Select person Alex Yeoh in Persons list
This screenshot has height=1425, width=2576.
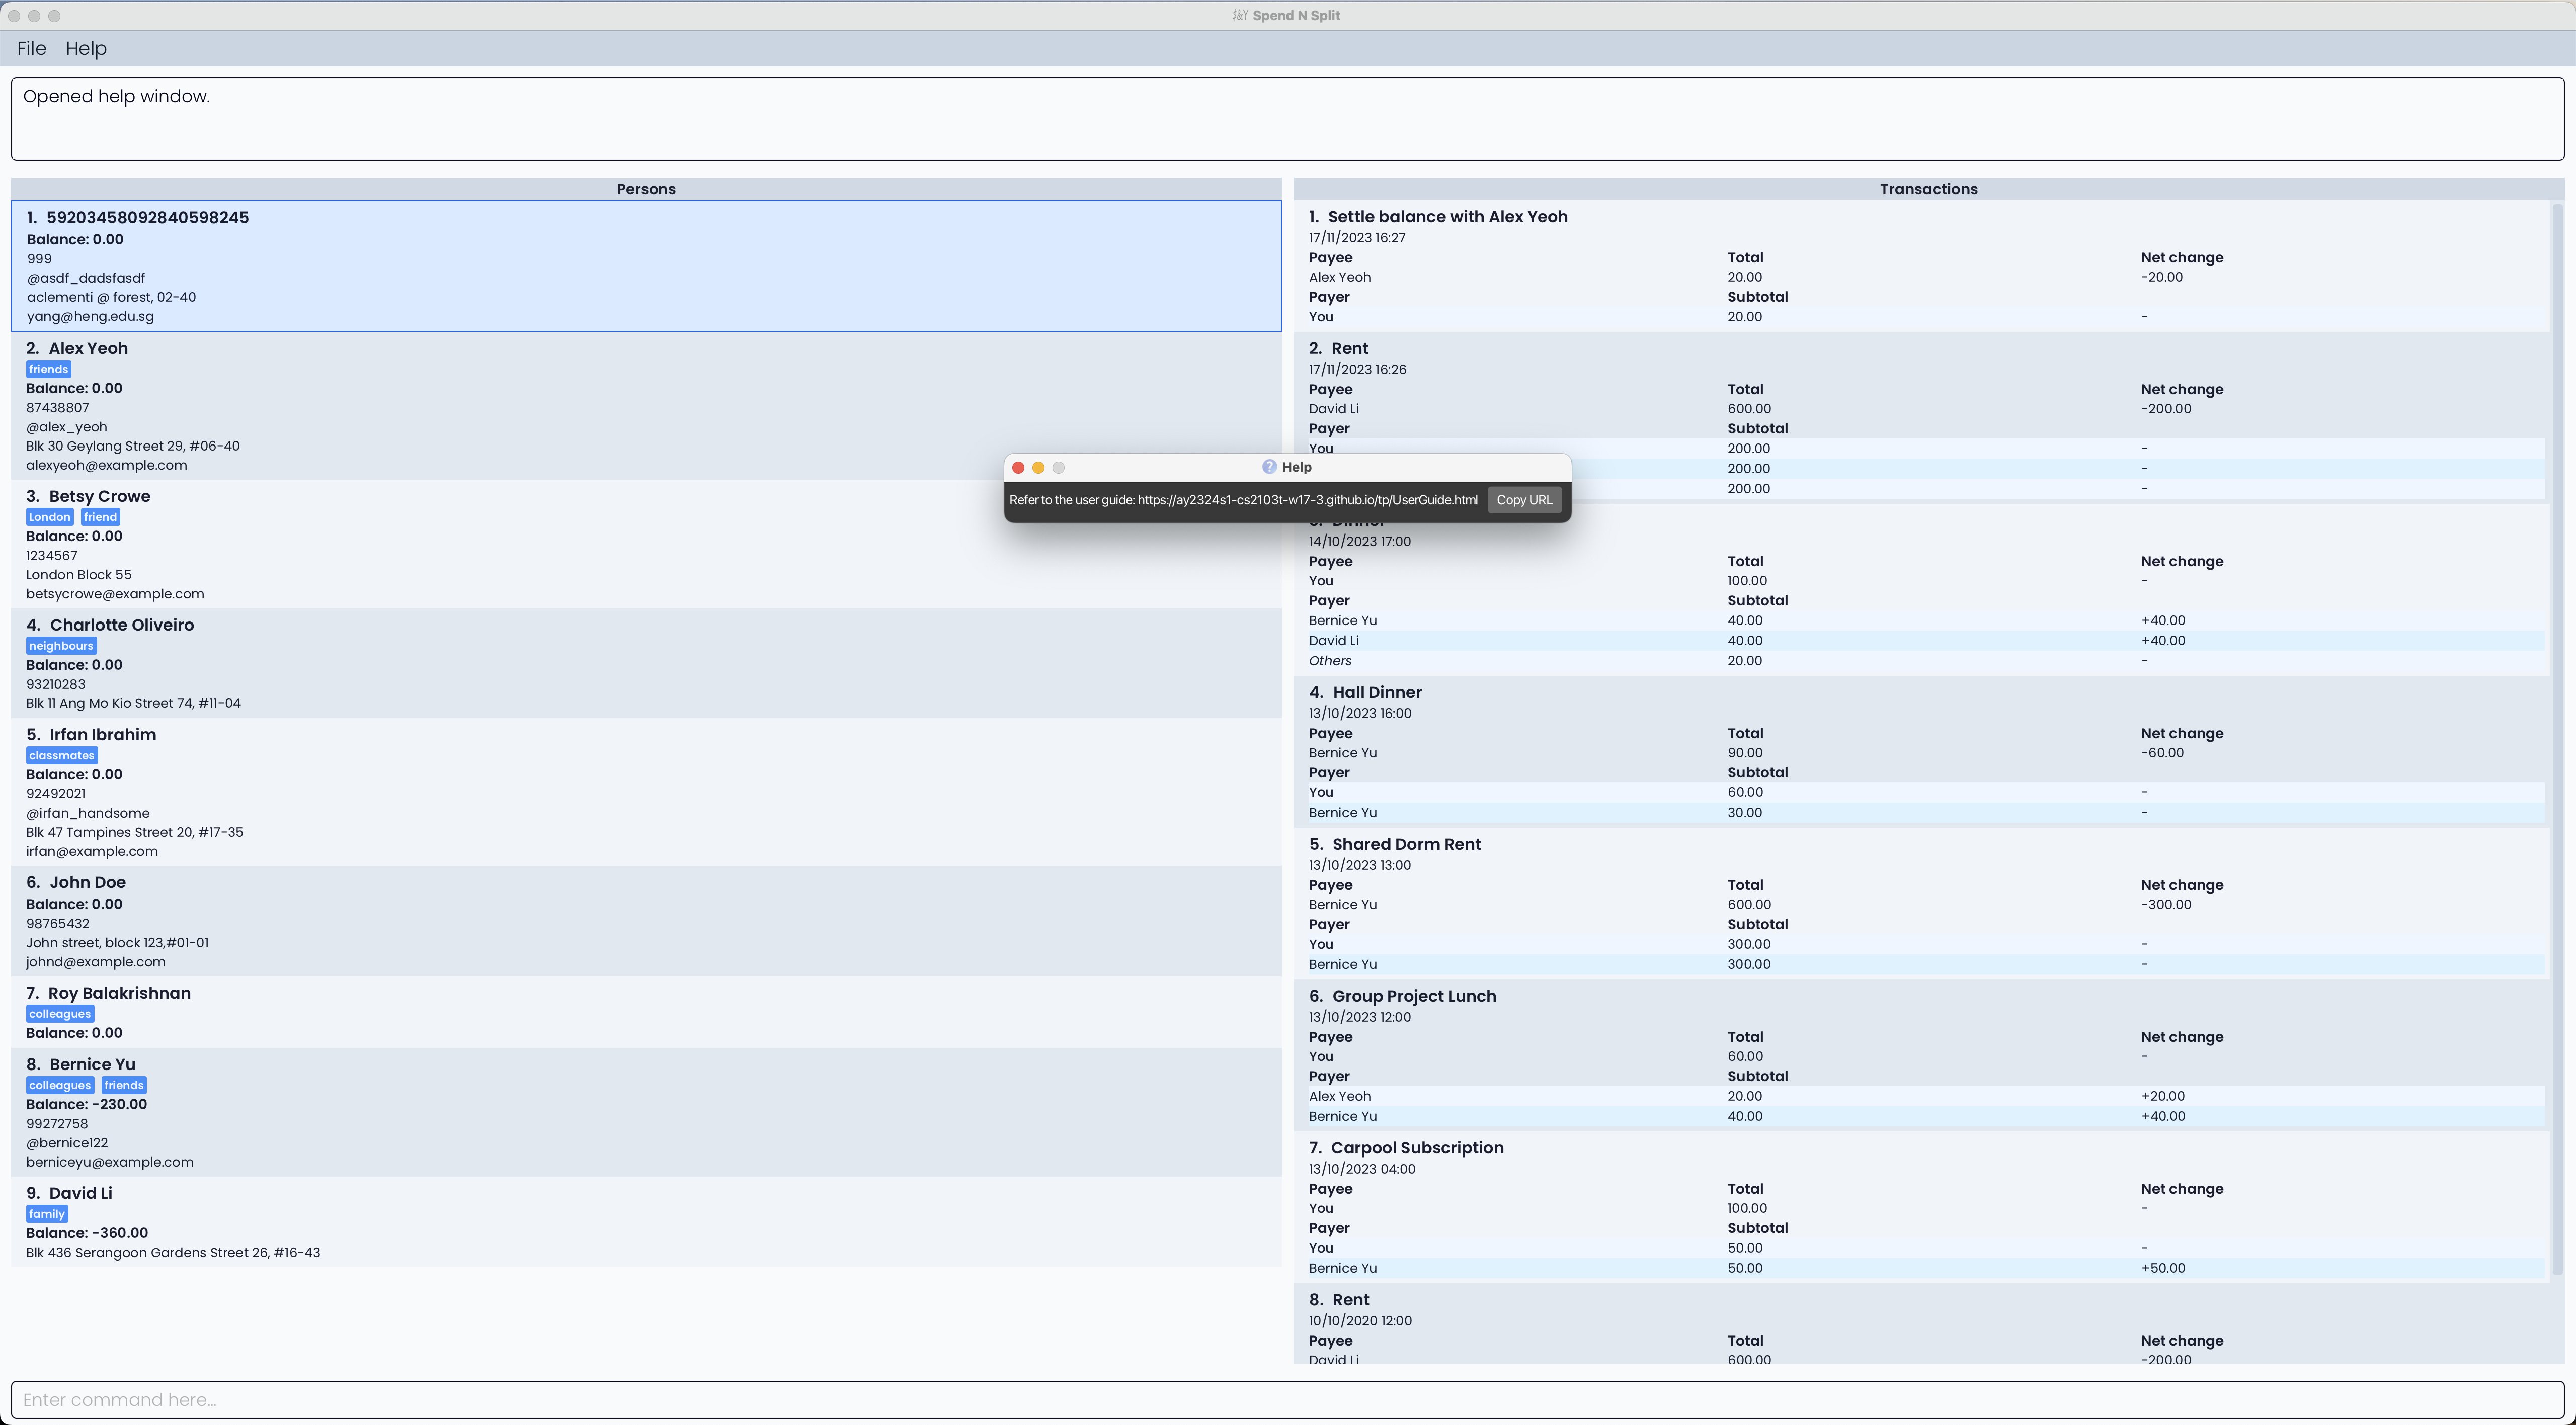tap(646, 406)
